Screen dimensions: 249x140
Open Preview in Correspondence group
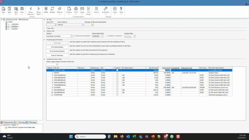coord(69,9)
